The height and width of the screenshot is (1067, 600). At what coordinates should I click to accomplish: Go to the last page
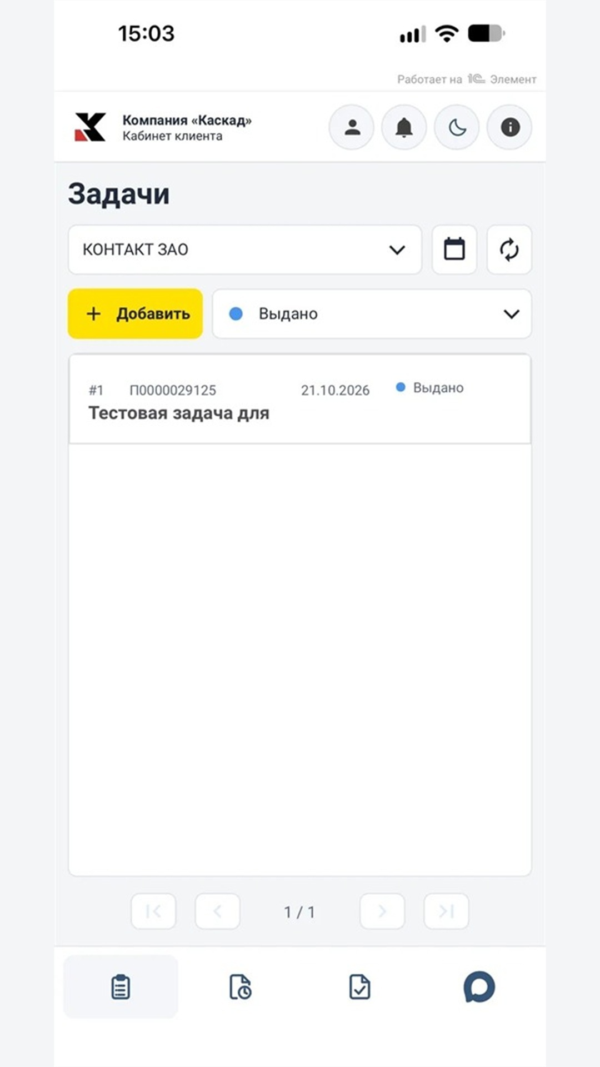coord(446,911)
